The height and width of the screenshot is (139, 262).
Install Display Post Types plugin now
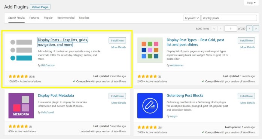(246, 41)
